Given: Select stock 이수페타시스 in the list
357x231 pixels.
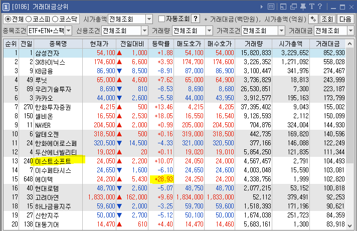Looking at the screenshot, I should click(53, 170).
